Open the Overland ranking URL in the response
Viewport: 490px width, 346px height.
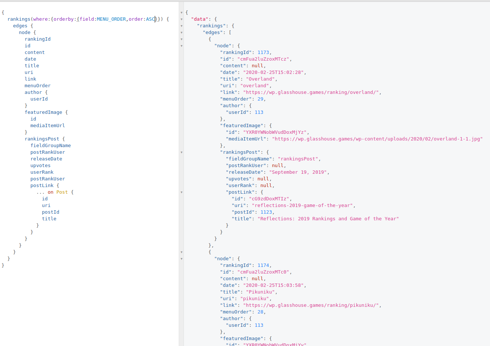tap(311, 92)
